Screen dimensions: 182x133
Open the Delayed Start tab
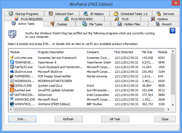(62, 14)
